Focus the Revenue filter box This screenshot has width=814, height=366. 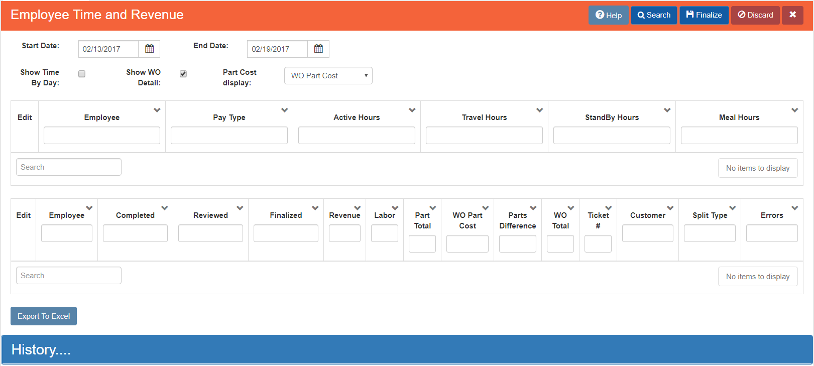[344, 233]
